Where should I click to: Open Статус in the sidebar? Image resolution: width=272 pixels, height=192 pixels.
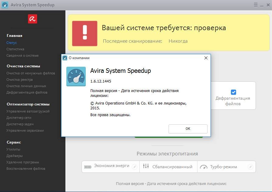click(12, 43)
